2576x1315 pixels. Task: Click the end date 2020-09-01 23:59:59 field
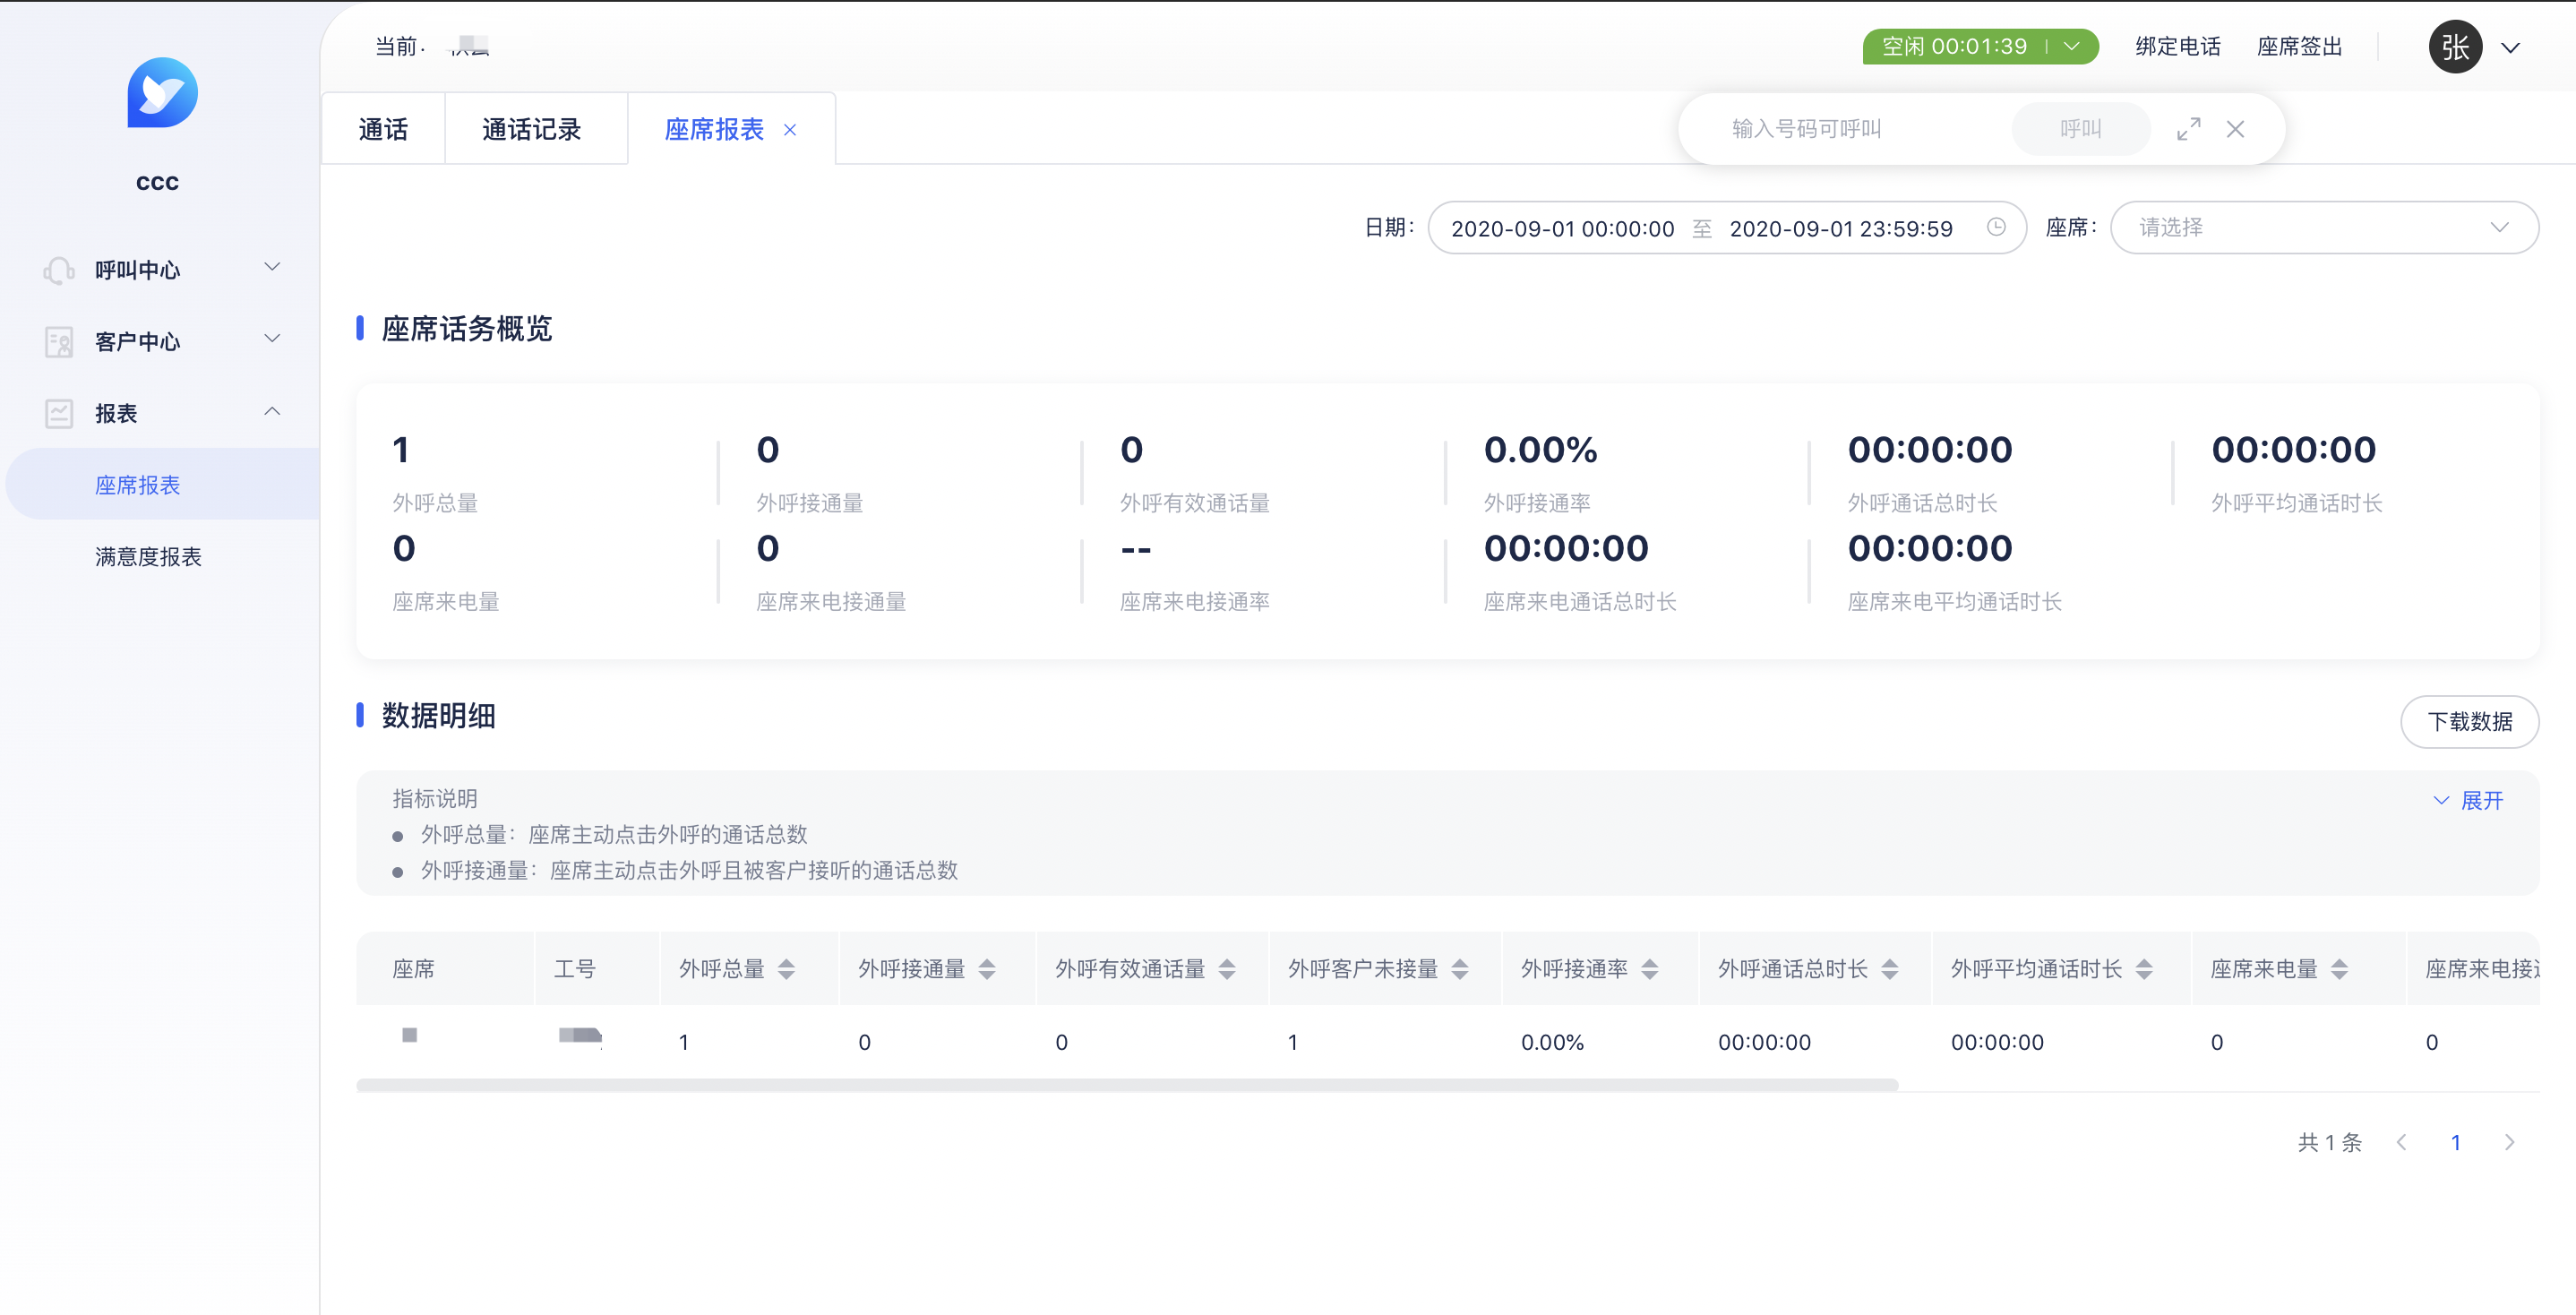click(1841, 228)
